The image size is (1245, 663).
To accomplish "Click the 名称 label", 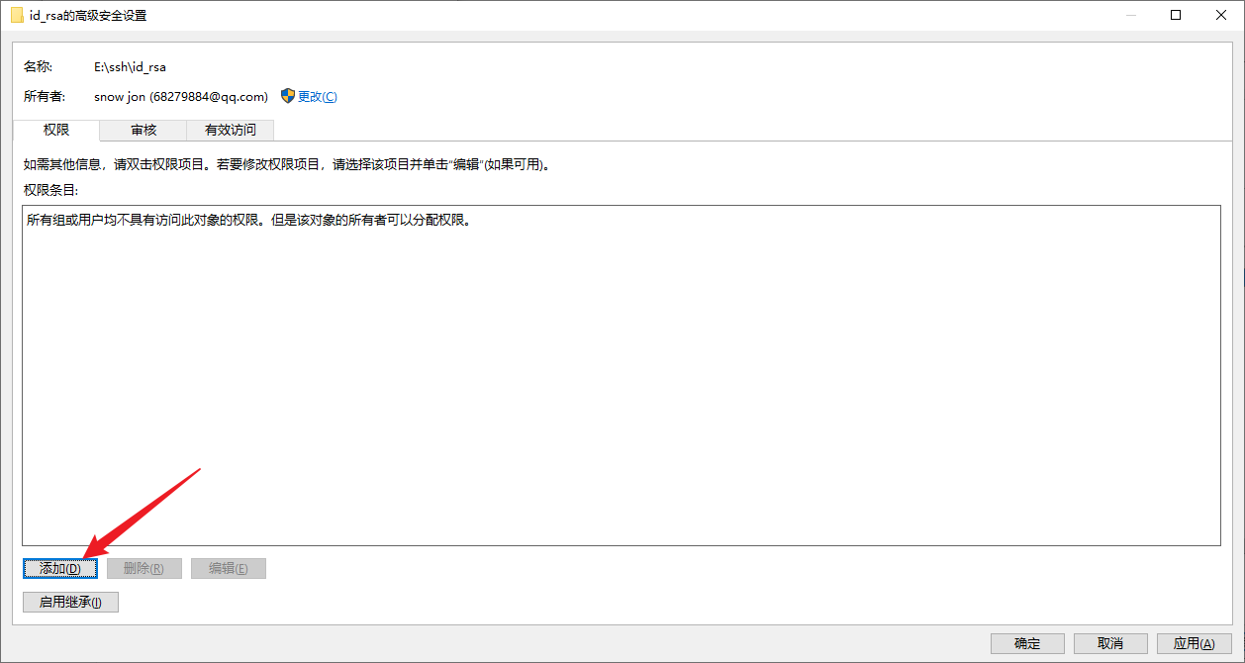I will 38,66.
